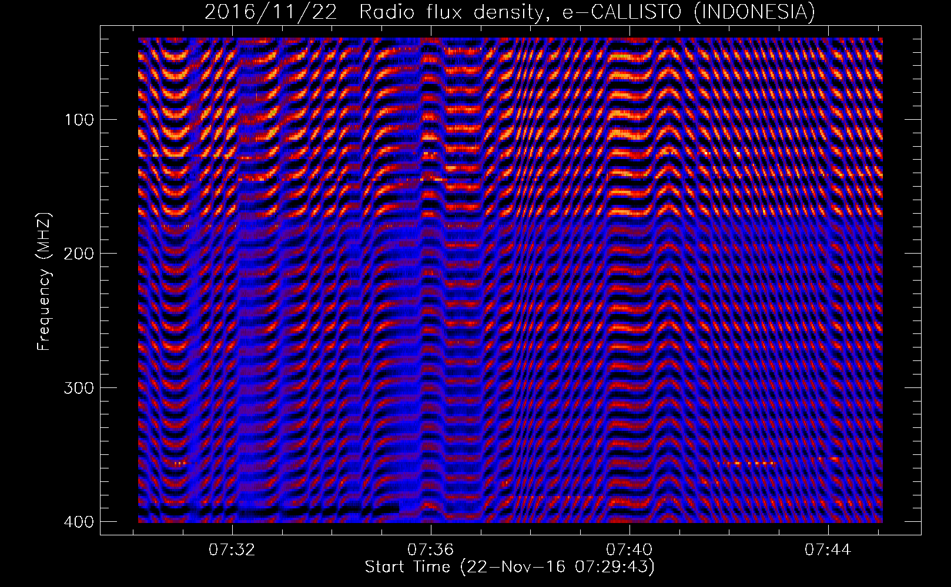Screen dimensions: 951x587
Task: Click the 07:32 time tick label
Action: [233, 550]
